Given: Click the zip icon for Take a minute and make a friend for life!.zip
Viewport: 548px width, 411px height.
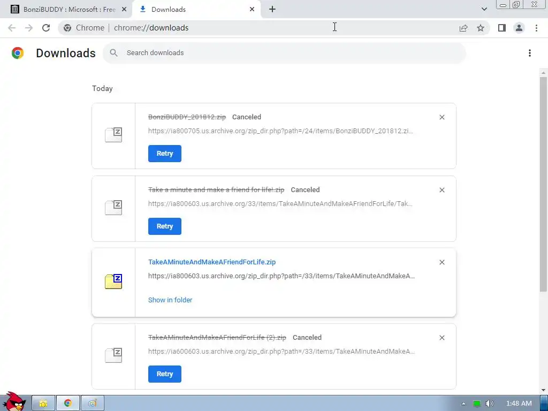Looking at the screenshot, I should (113, 208).
